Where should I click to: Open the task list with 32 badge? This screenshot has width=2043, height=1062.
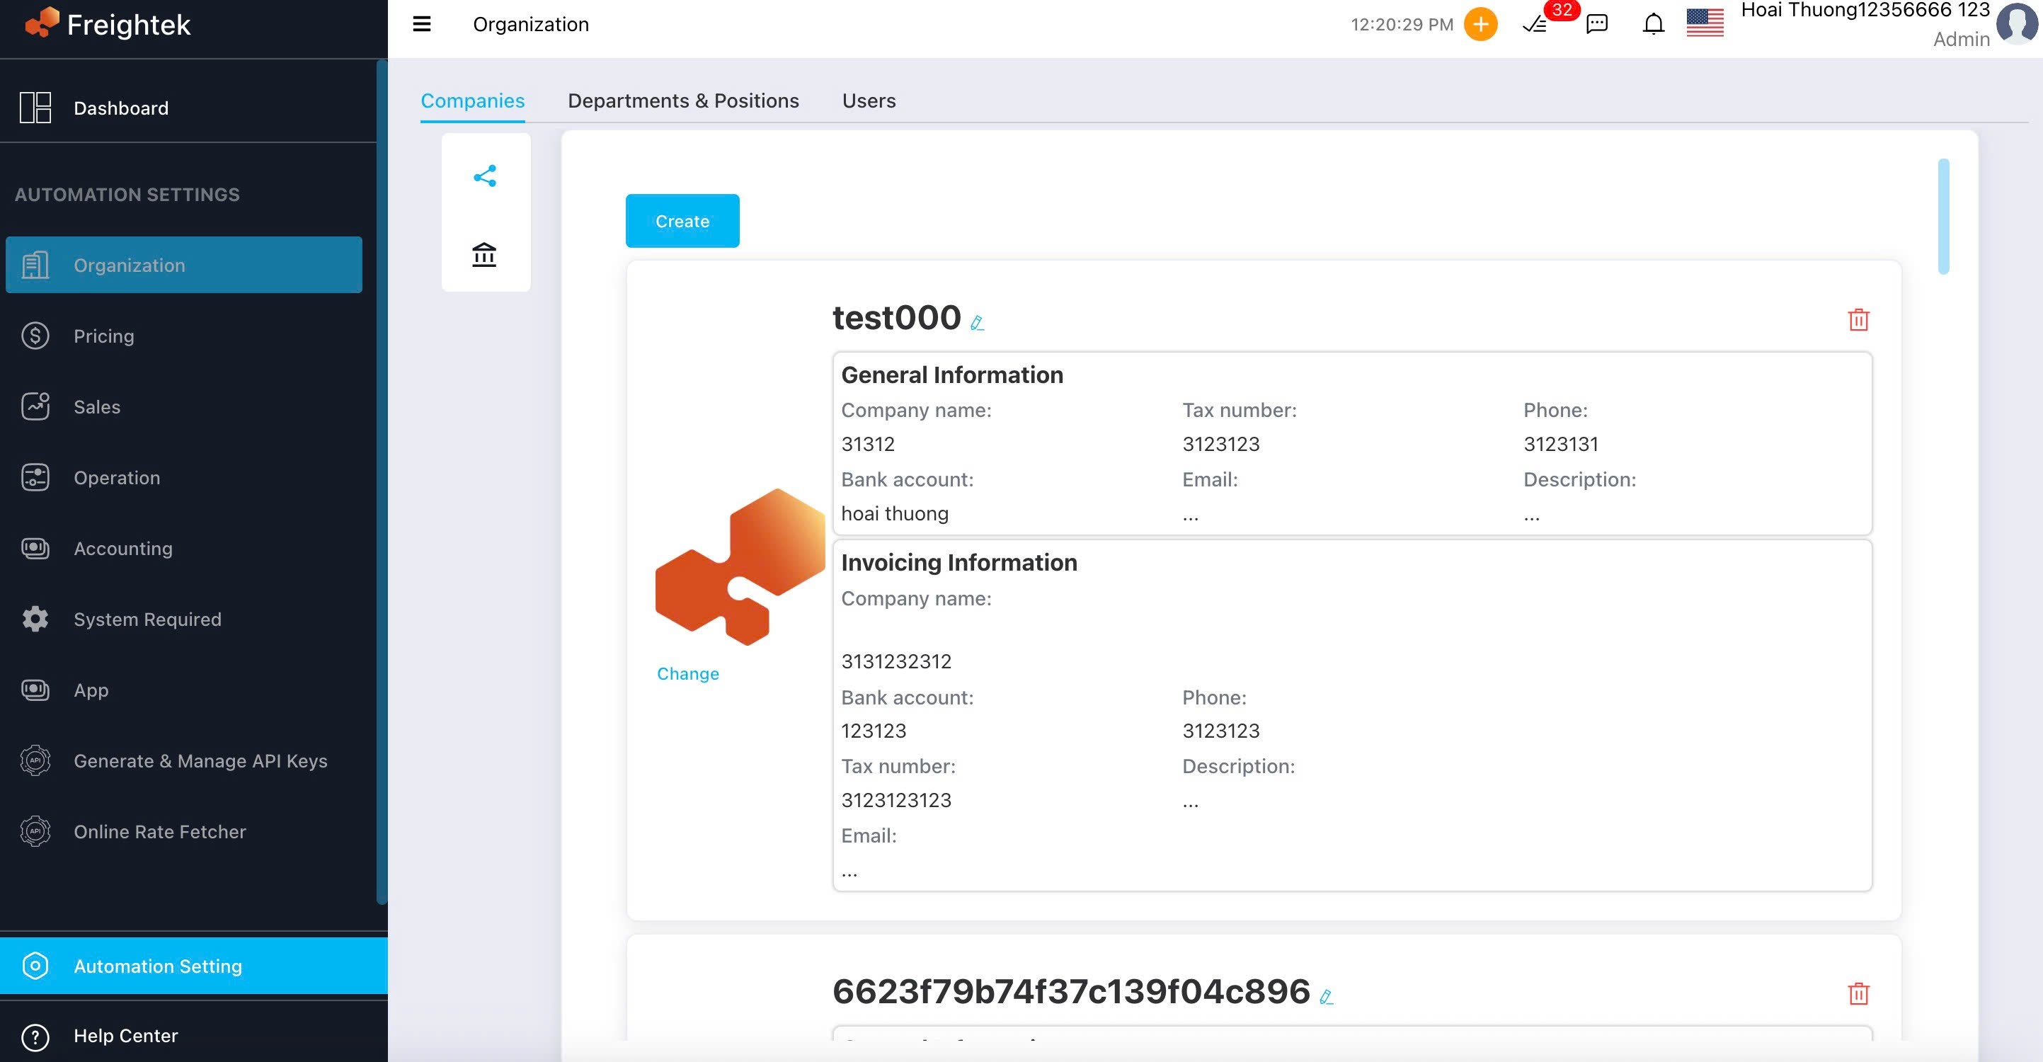[x=1535, y=24]
